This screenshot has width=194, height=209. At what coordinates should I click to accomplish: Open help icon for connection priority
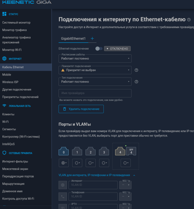tap(136, 70)
